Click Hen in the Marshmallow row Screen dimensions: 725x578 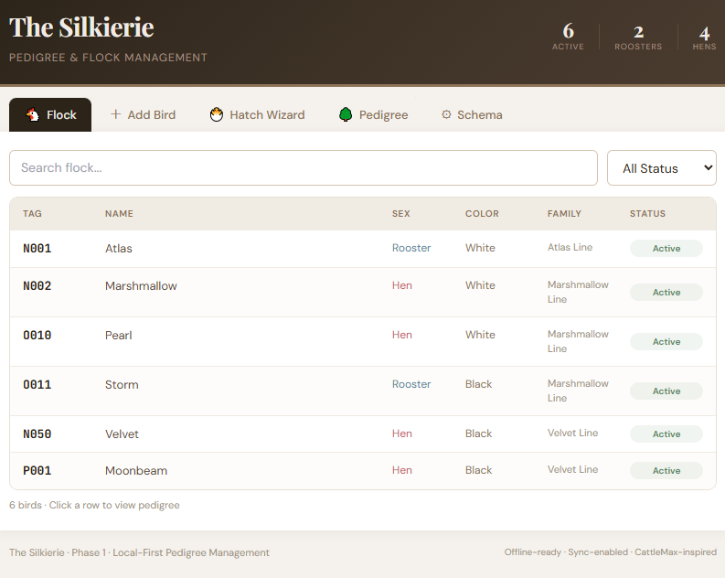tap(401, 285)
